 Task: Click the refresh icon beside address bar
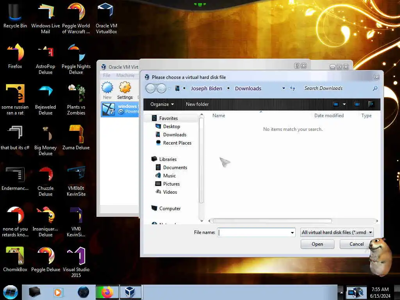pos(293,88)
